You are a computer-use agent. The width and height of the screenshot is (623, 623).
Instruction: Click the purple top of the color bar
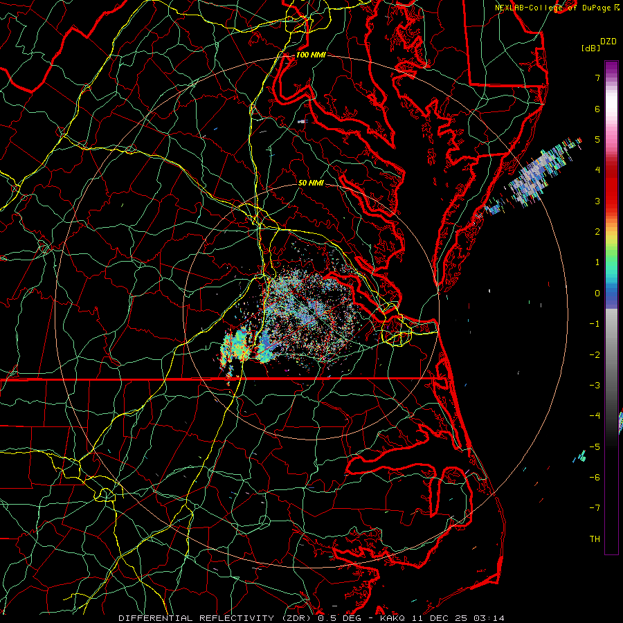tap(611, 69)
